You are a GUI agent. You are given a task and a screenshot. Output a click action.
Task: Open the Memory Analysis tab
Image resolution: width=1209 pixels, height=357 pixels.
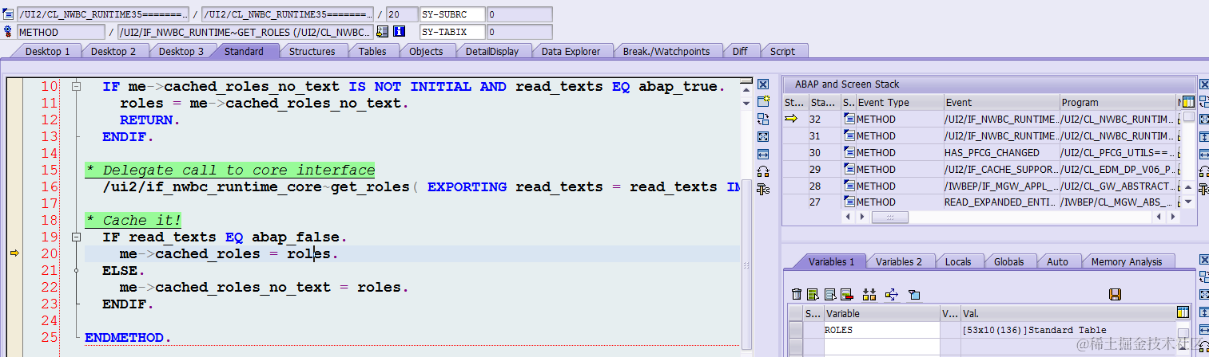1127,261
